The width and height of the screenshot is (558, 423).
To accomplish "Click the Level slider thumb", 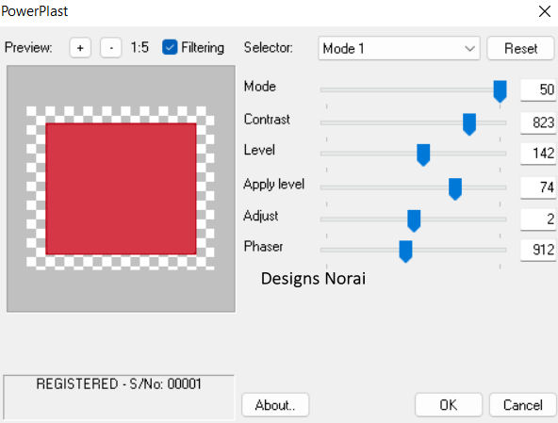I will coord(423,155).
